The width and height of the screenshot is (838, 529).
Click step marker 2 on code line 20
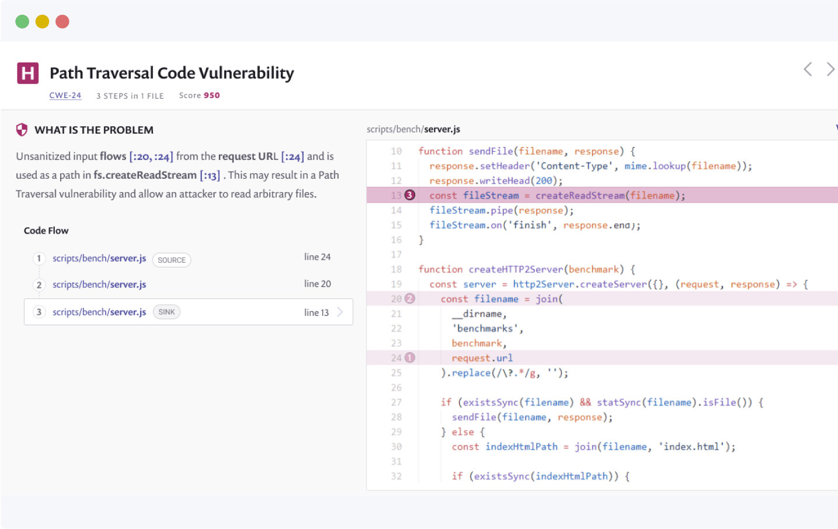pos(410,298)
